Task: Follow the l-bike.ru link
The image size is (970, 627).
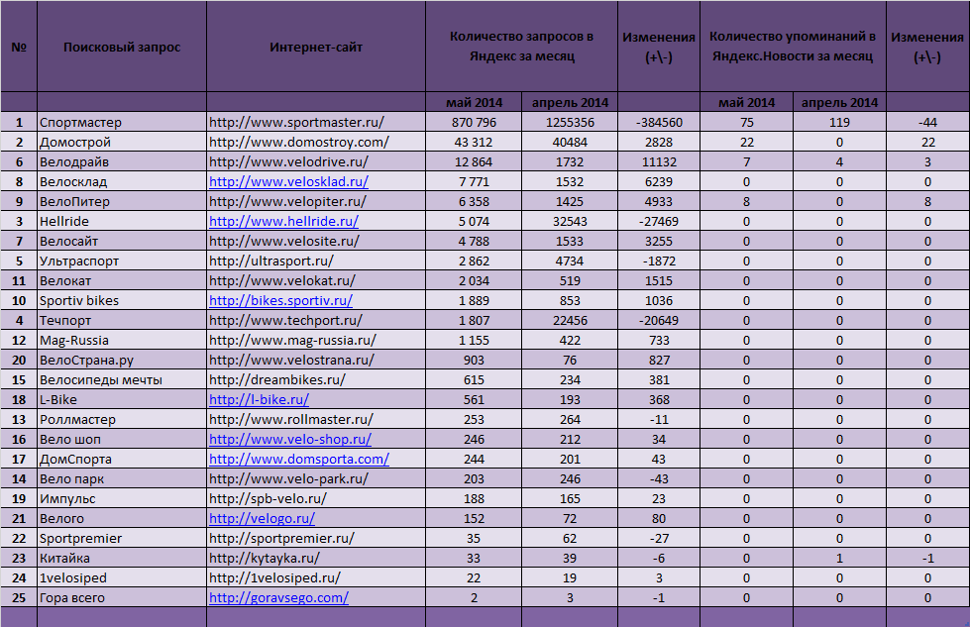Action: (x=259, y=400)
